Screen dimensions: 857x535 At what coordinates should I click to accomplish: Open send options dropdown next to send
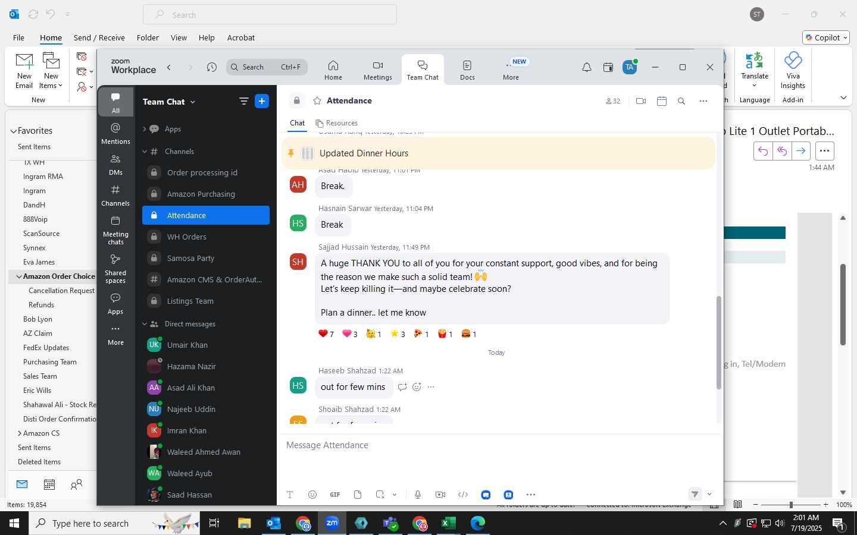coord(709,494)
